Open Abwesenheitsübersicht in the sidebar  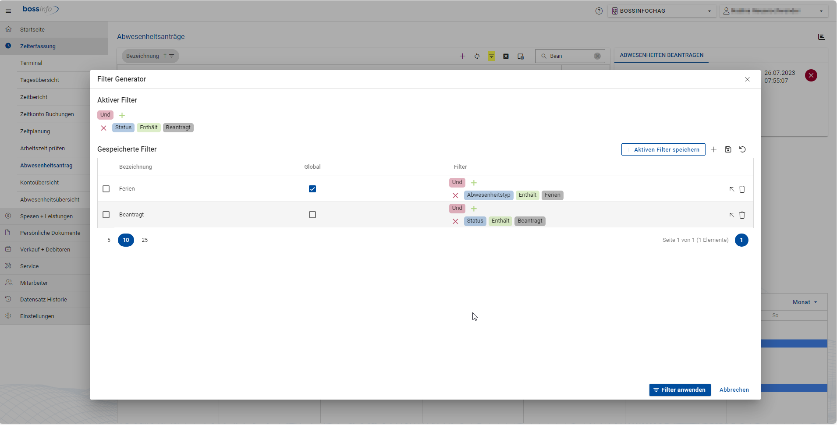point(50,200)
